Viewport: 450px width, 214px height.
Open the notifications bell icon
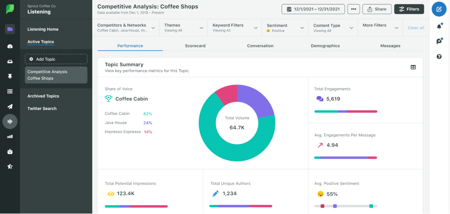pyautogui.click(x=439, y=27)
